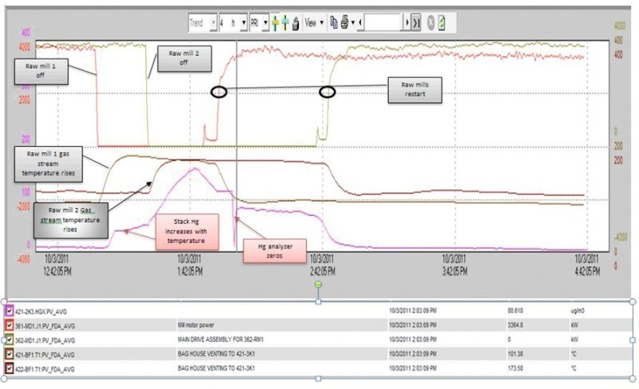
Task: Open the View menu
Action: point(312,23)
